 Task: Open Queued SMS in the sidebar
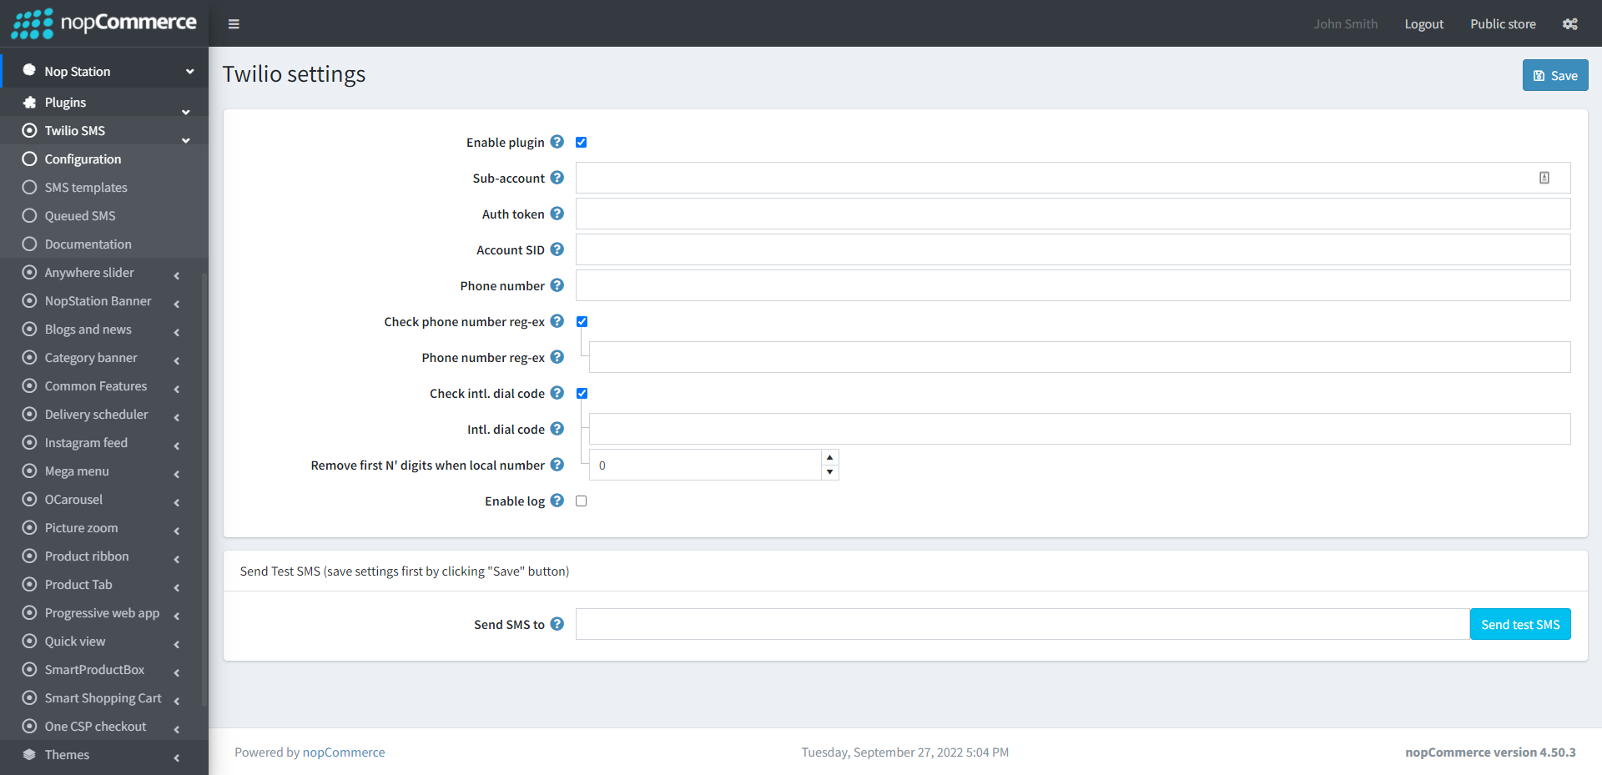(x=104, y=215)
